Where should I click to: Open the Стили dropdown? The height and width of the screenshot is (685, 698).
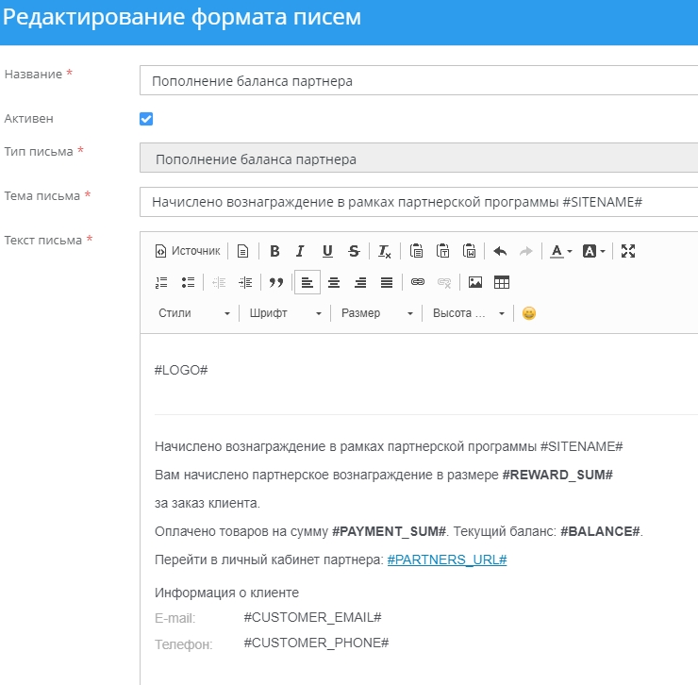(x=193, y=313)
